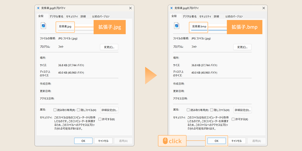The image size is (302, 151).
Task: Open 詳細設定(D)... in the right dialog
Action: click(243, 110)
